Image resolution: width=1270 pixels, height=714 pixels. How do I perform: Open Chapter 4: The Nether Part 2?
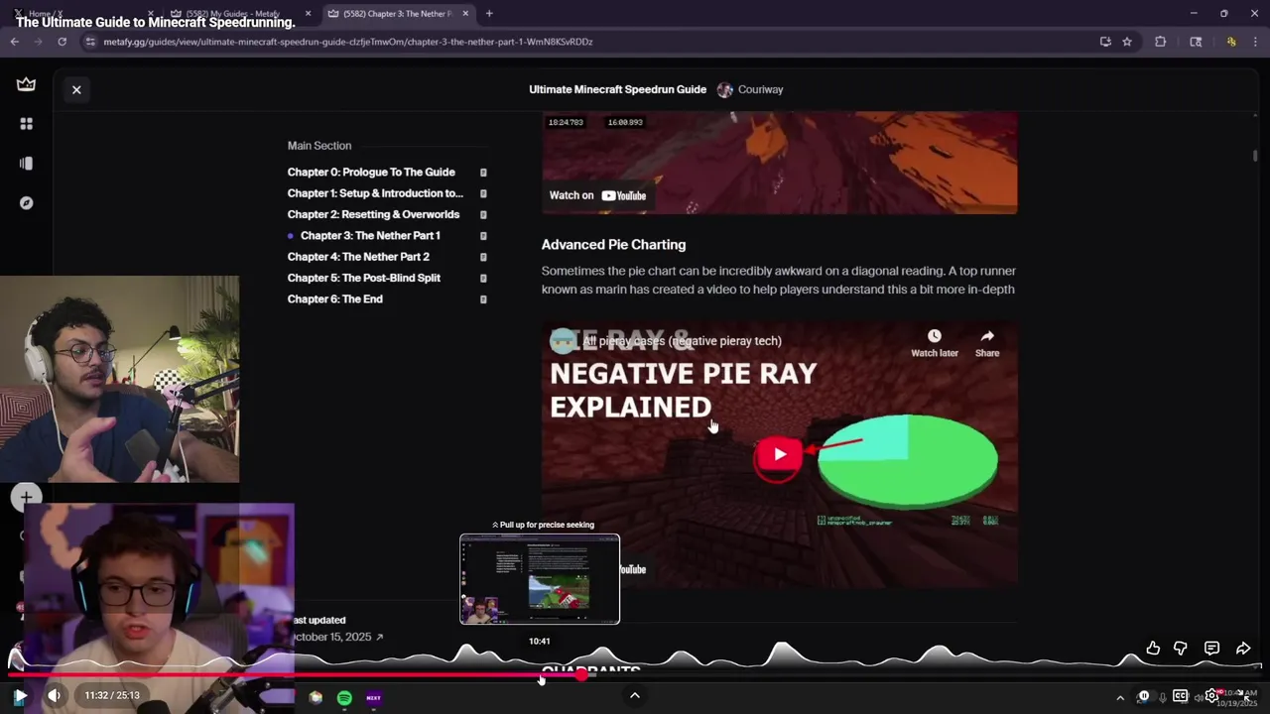(x=358, y=257)
